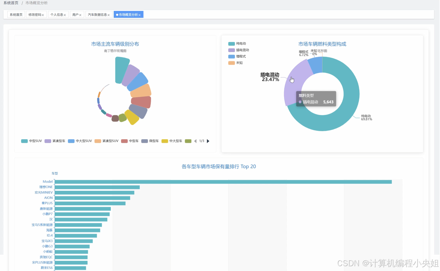440x271 pixels.
Task: Toggle 未知 fuel legend item
Action: click(236, 63)
